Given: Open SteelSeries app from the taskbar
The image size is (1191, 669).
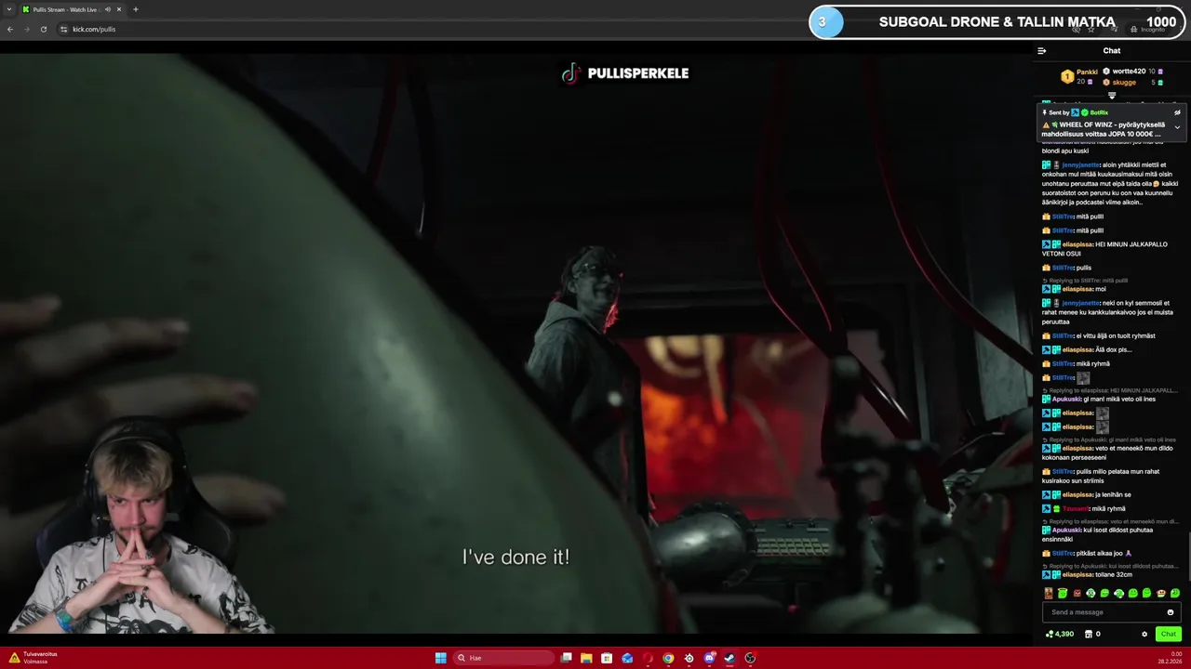Looking at the screenshot, I should pyautogui.click(x=689, y=658).
